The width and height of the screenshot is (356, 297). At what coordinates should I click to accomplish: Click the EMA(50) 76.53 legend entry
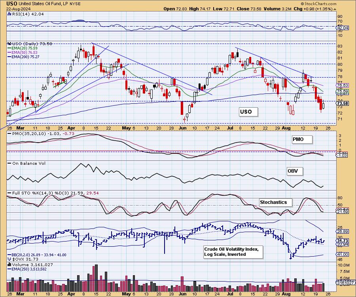[22, 53]
